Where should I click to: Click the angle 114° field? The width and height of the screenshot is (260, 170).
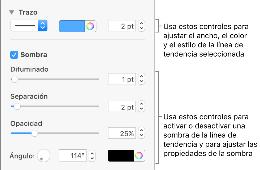pos(73,155)
